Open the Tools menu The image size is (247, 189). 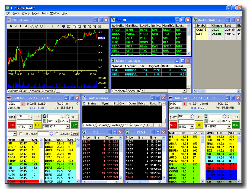[x=44, y=13]
